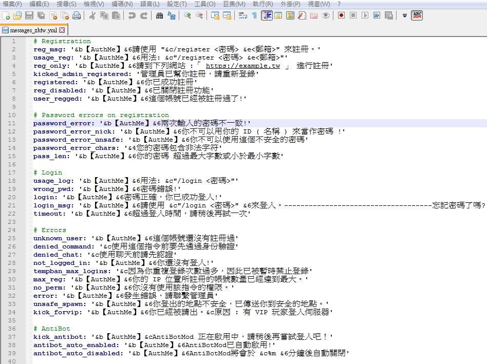Toggle word wrap in the toolbar
The height and width of the screenshot is (364, 487).
click(x=242, y=15)
